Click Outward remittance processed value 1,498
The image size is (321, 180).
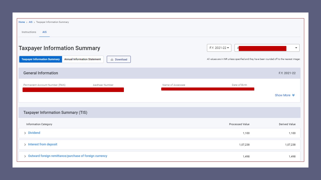coord(246,156)
